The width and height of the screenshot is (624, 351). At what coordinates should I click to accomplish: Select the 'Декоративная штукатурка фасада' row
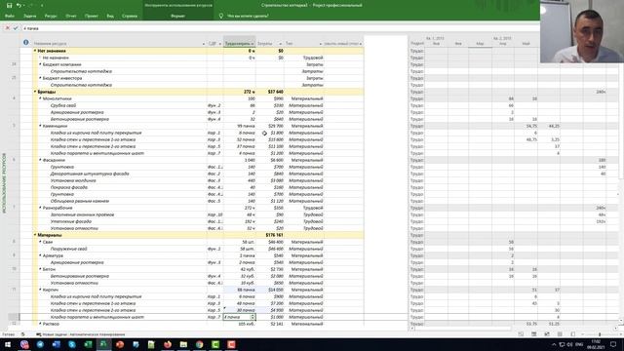(199, 174)
